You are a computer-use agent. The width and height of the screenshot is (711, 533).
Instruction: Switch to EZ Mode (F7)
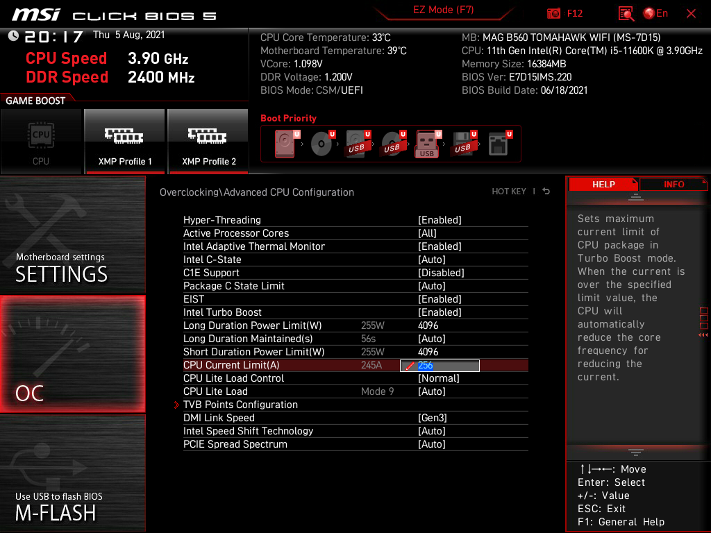coord(443,10)
